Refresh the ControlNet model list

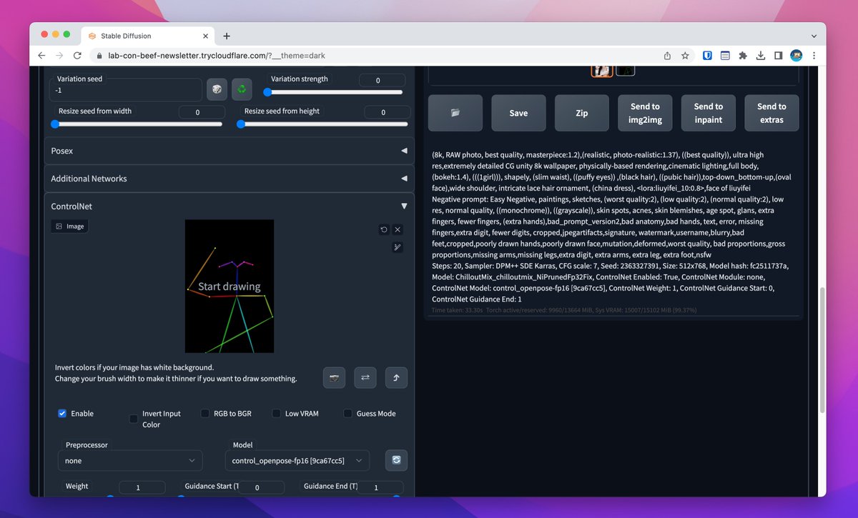click(x=396, y=460)
